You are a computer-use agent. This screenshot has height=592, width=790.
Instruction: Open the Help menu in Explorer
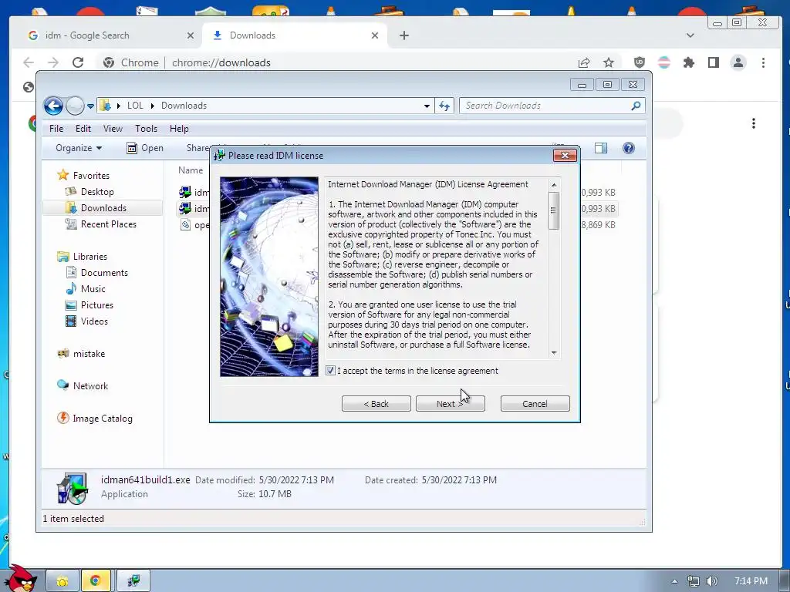pos(179,129)
